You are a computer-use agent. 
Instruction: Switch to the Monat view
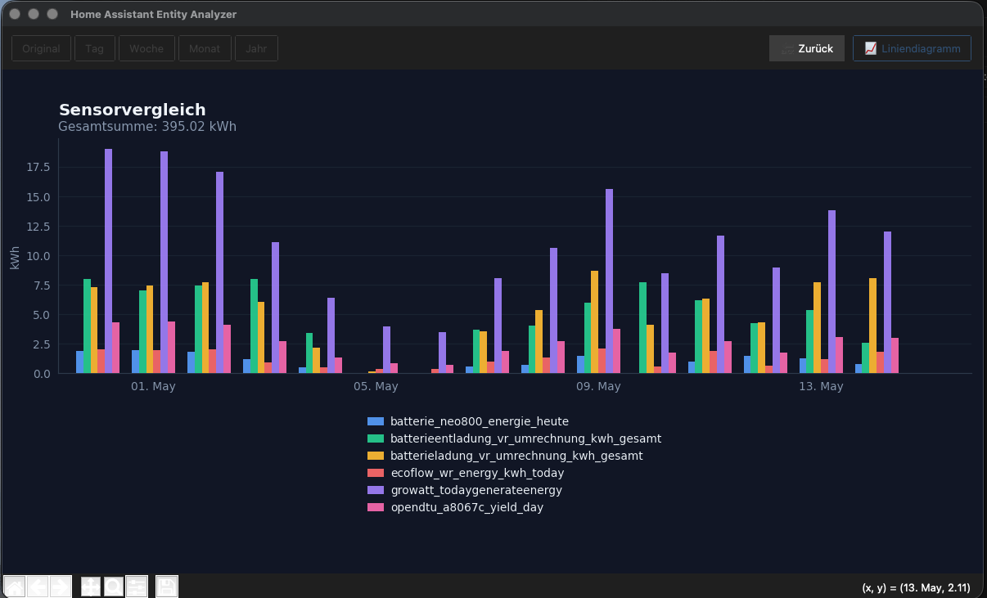point(205,48)
